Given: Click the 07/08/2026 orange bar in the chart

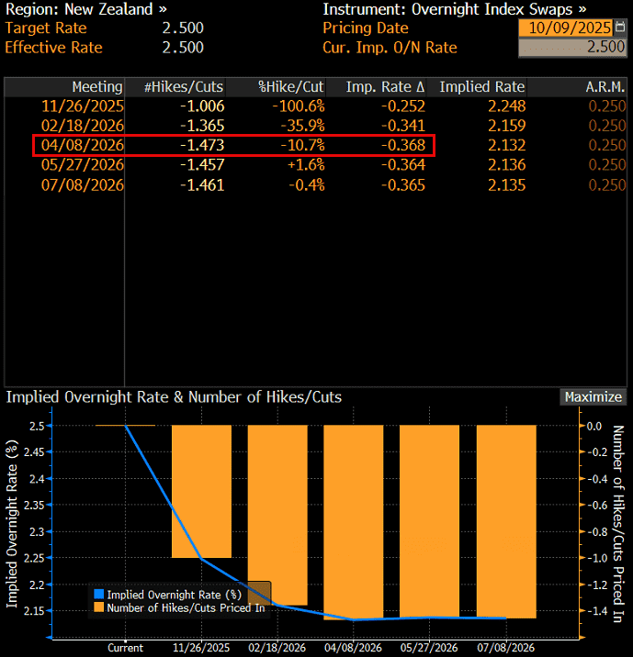Looking at the screenshot, I should click(506, 522).
